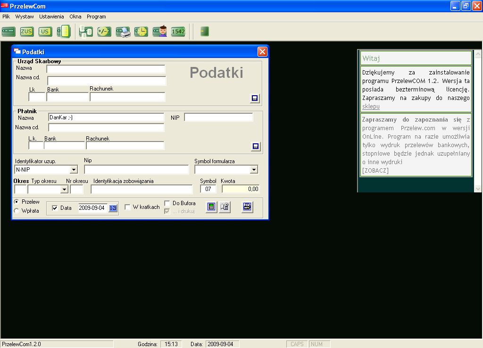Click the Płatnik Bank field
Viewport: 483px width, 348px height.
click(64, 145)
